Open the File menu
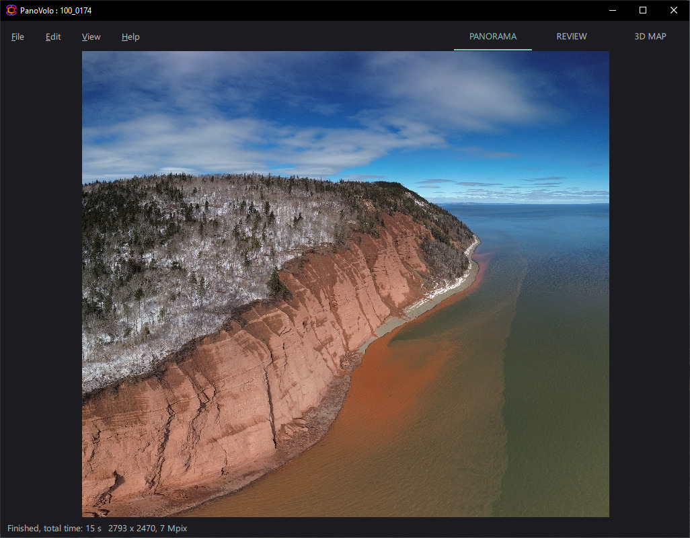 point(17,37)
